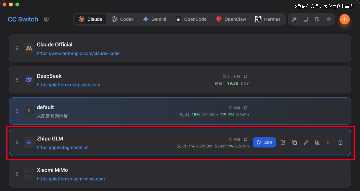Click the orange plus button to add provider
This screenshot has width=360, height=191.
(344, 19)
